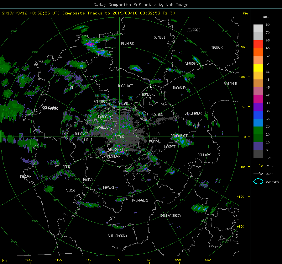Viewport: 282px width, 264px height.
Task: Click the 23MN legend text
Action: coord(269,174)
